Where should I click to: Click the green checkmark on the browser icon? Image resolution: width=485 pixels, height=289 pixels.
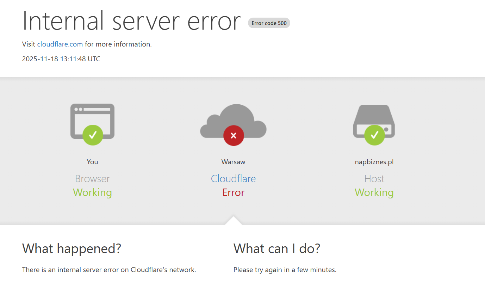pos(93,135)
